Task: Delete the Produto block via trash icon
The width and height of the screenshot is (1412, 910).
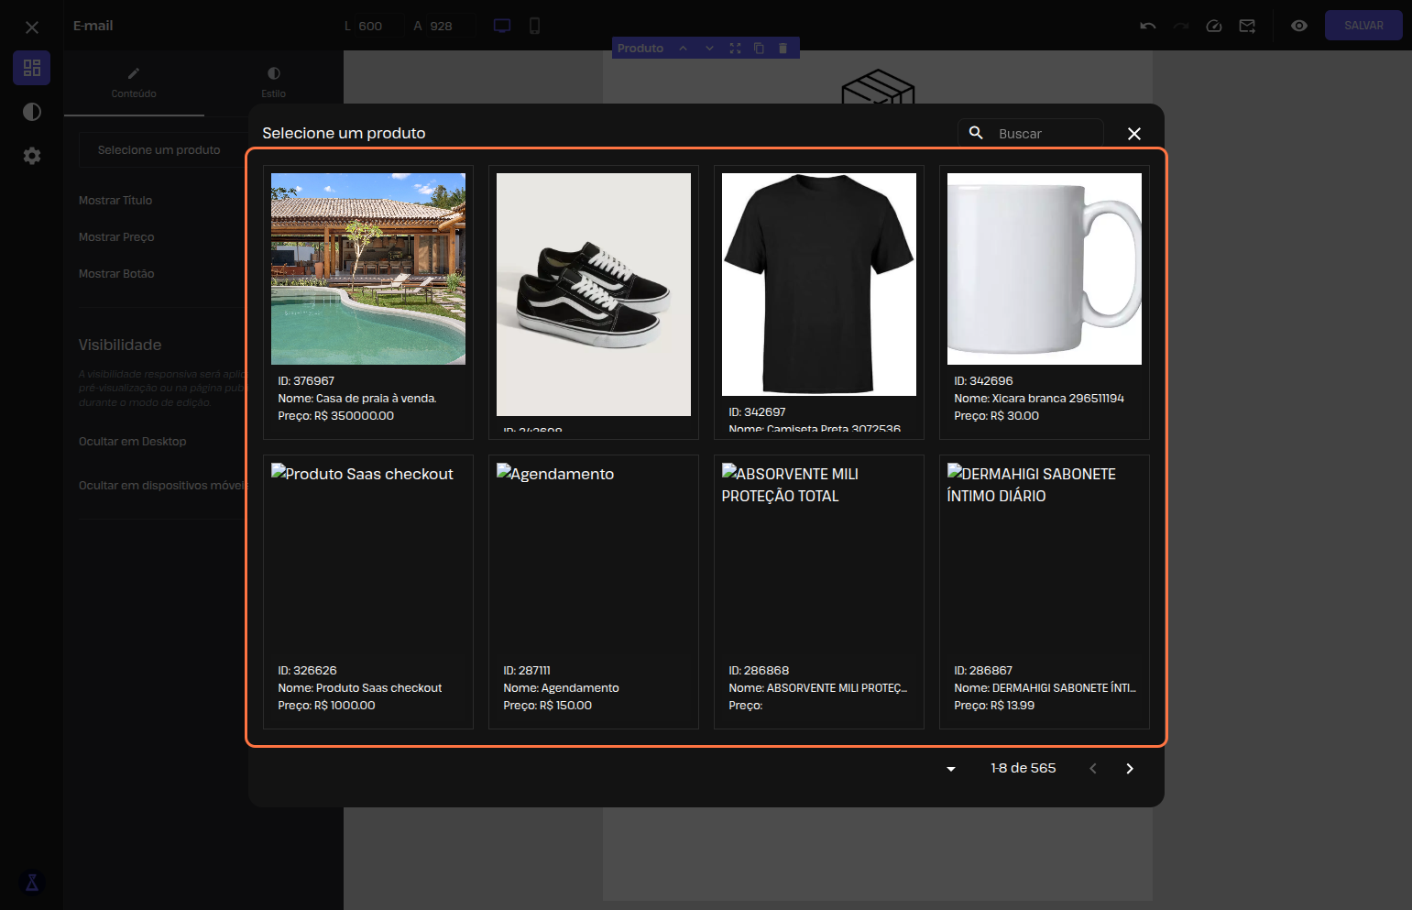Action: [783, 49]
